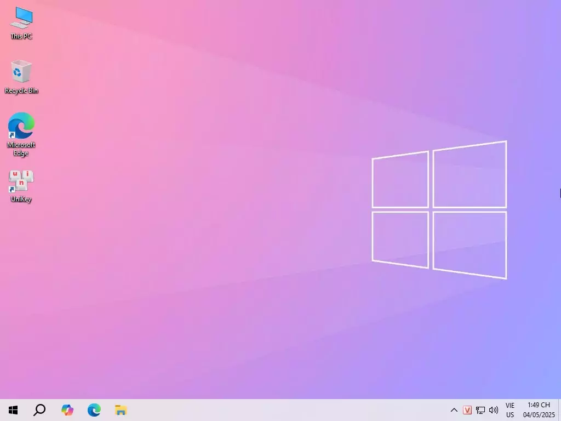Launch Copilot from the taskbar
This screenshot has height=421, width=561.
pos(67,410)
